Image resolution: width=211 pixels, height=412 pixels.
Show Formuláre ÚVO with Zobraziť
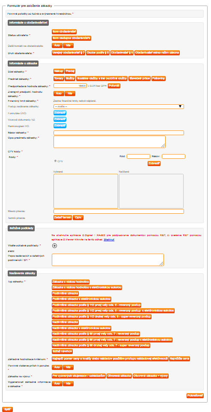pos(60,113)
